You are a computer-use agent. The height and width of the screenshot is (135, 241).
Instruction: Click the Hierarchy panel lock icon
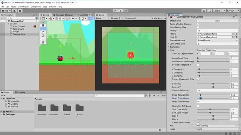34,15
